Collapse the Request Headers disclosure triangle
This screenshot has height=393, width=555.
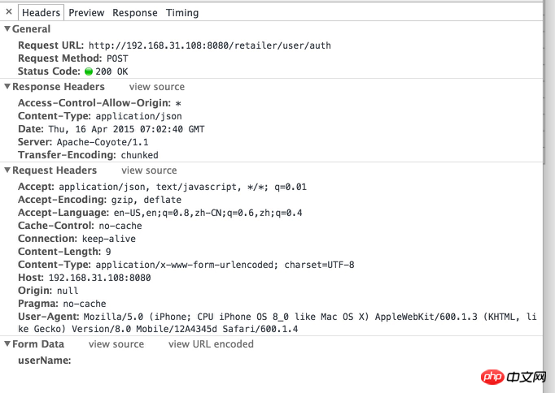click(x=7, y=170)
